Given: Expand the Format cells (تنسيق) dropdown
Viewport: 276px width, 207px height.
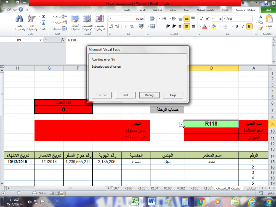Looking at the screenshot, I should coord(51,28).
